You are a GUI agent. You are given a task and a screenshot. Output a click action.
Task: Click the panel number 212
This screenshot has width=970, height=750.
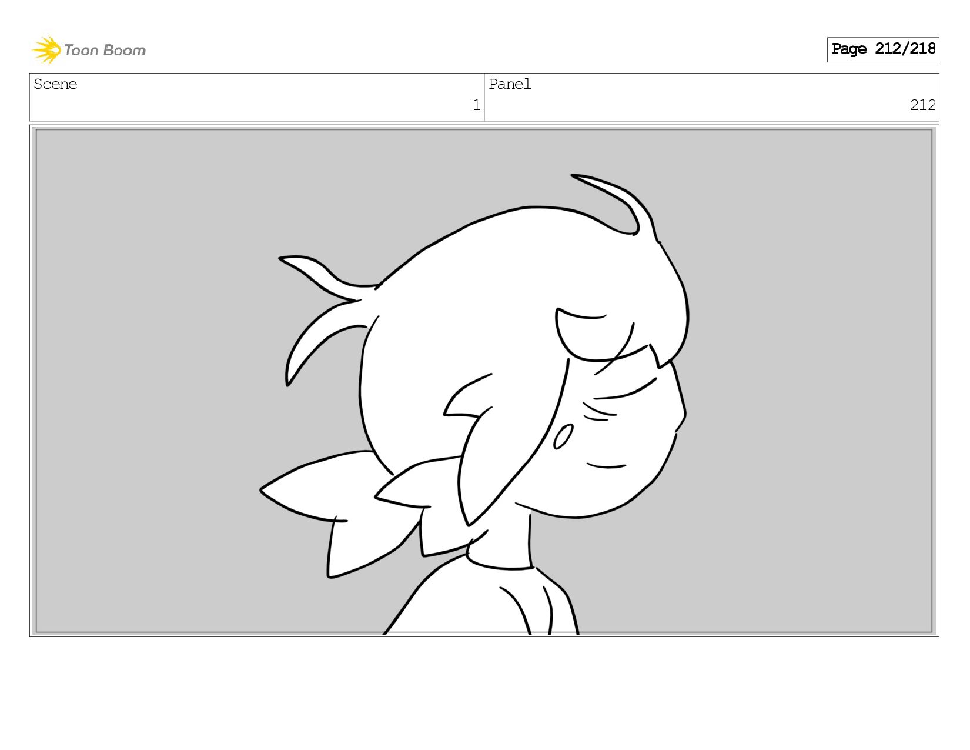tap(922, 105)
